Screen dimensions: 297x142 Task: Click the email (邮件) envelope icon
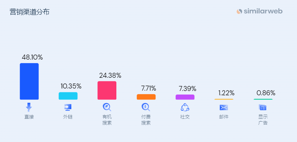pos(224,107)
